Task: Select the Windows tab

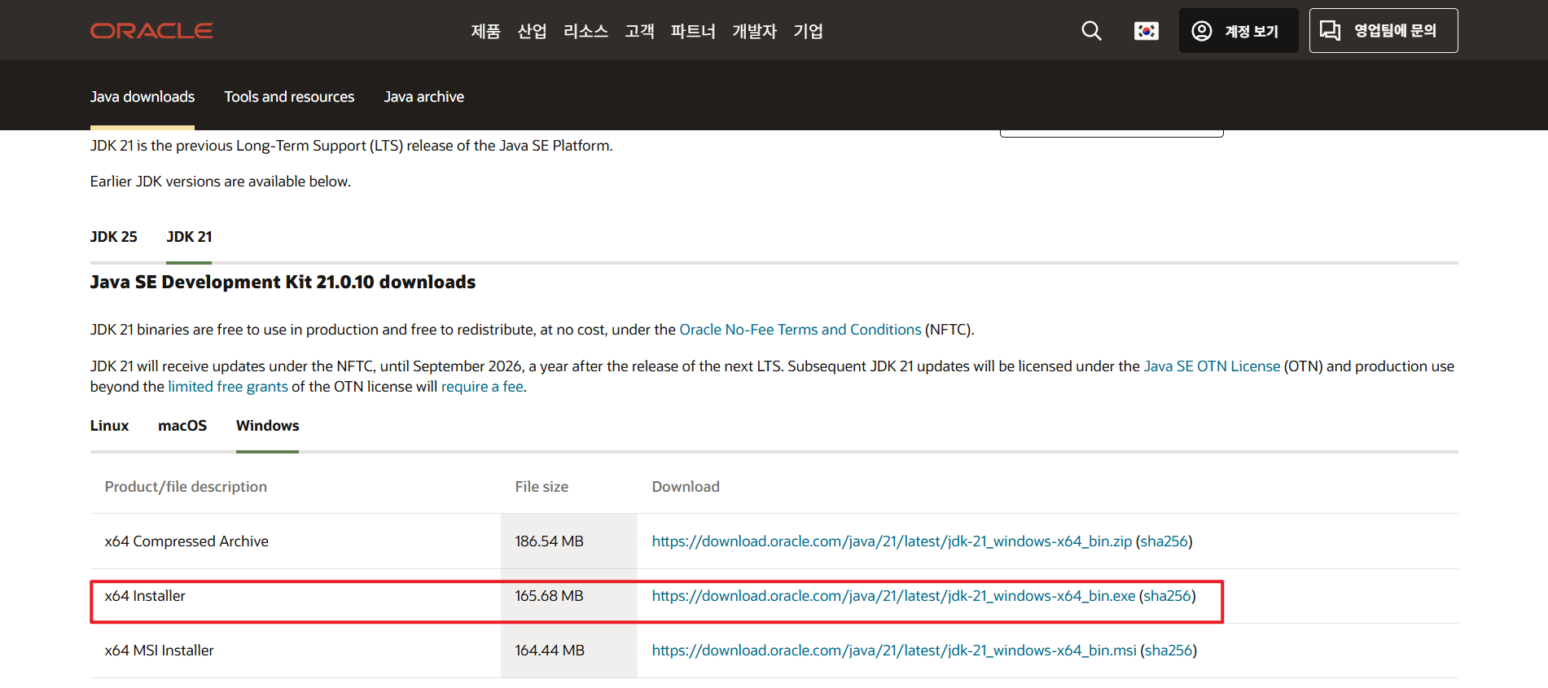Action: [x=267, y=426]
